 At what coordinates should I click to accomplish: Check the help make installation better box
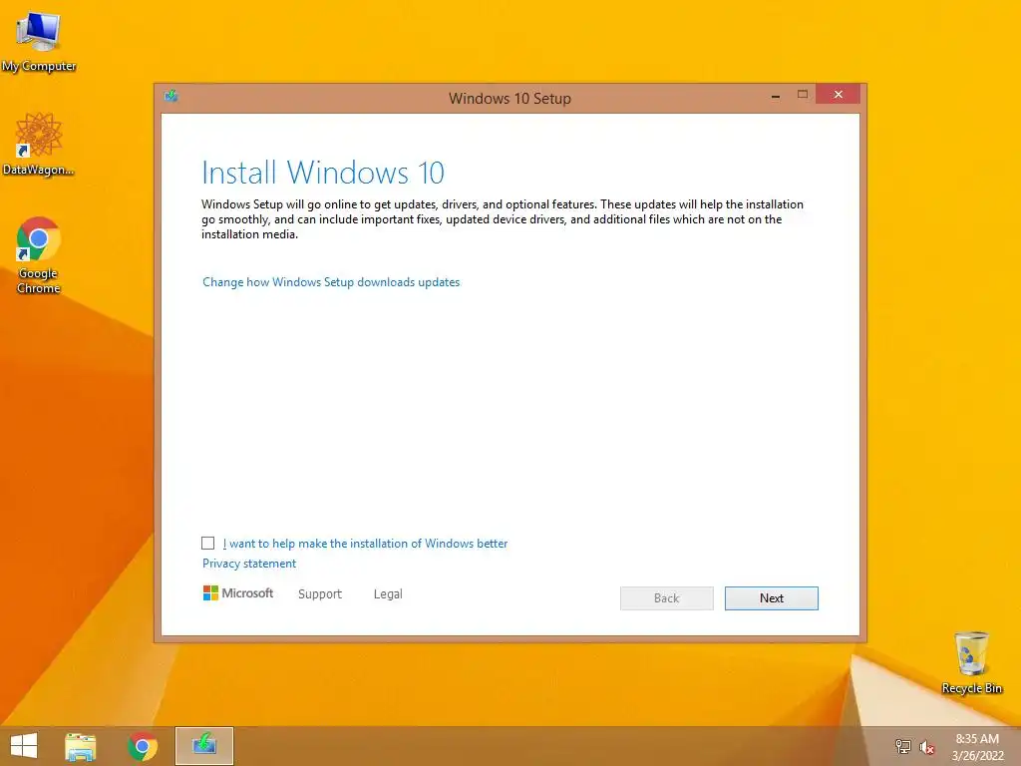point(207,544)
